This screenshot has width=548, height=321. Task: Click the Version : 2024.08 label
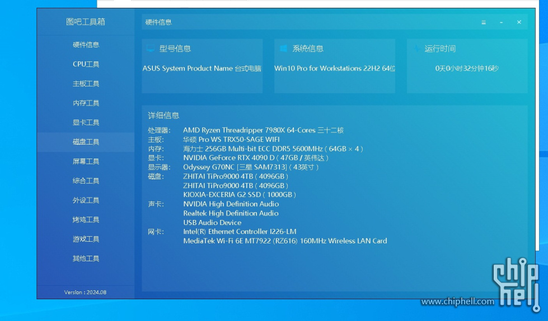[x=85, y=293]
